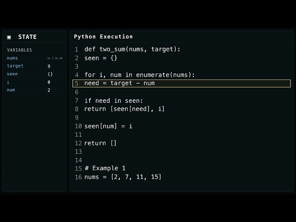
Task: Click line 2 seen = {}
Action: [101, 58]
